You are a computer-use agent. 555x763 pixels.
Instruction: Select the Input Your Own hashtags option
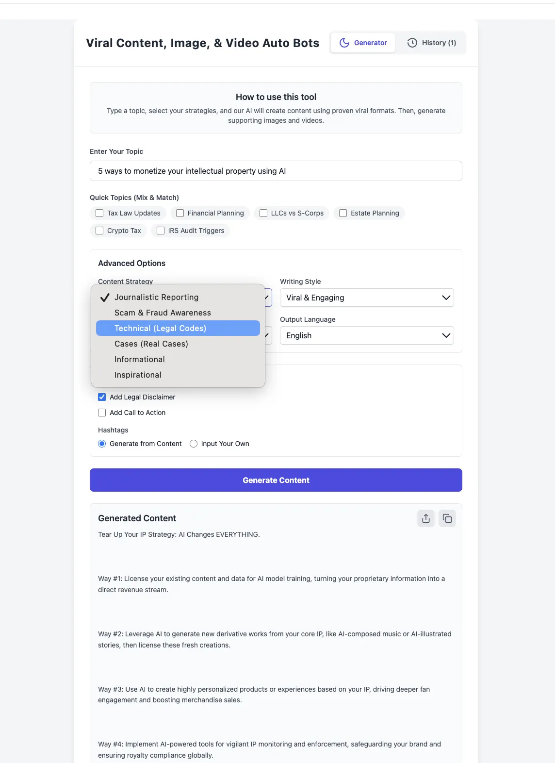(x=194, y=444)
